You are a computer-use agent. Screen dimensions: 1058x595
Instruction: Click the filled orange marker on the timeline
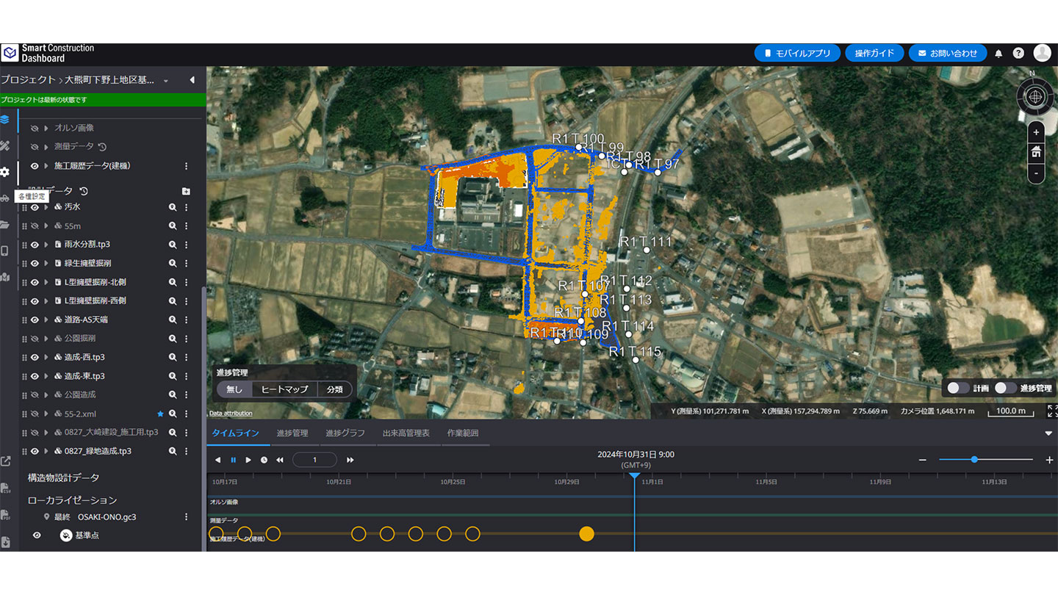coord(586,533)
